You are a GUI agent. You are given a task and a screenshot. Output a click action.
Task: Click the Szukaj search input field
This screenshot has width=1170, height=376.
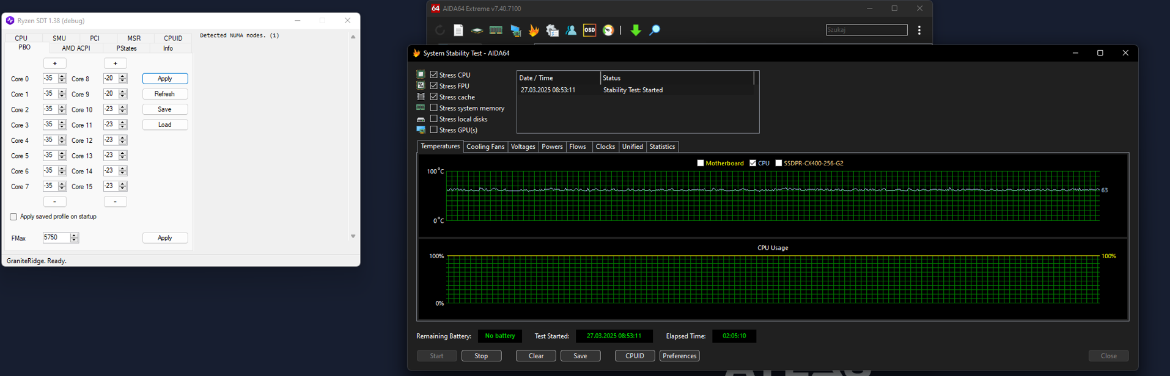tap(866, 30)
